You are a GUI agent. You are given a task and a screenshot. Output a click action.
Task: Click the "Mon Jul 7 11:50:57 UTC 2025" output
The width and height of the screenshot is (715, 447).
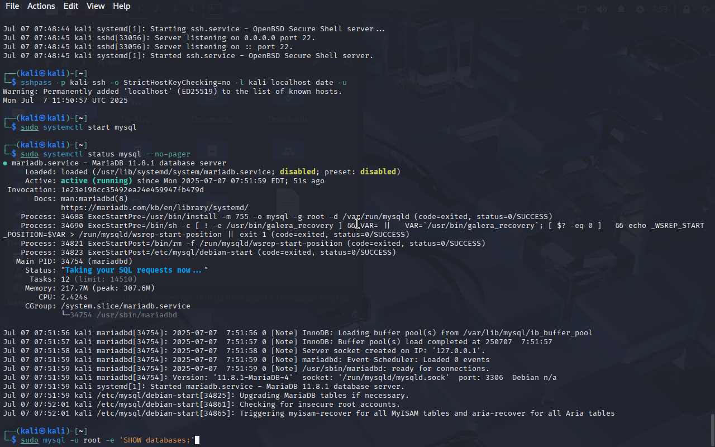(65, 101)
